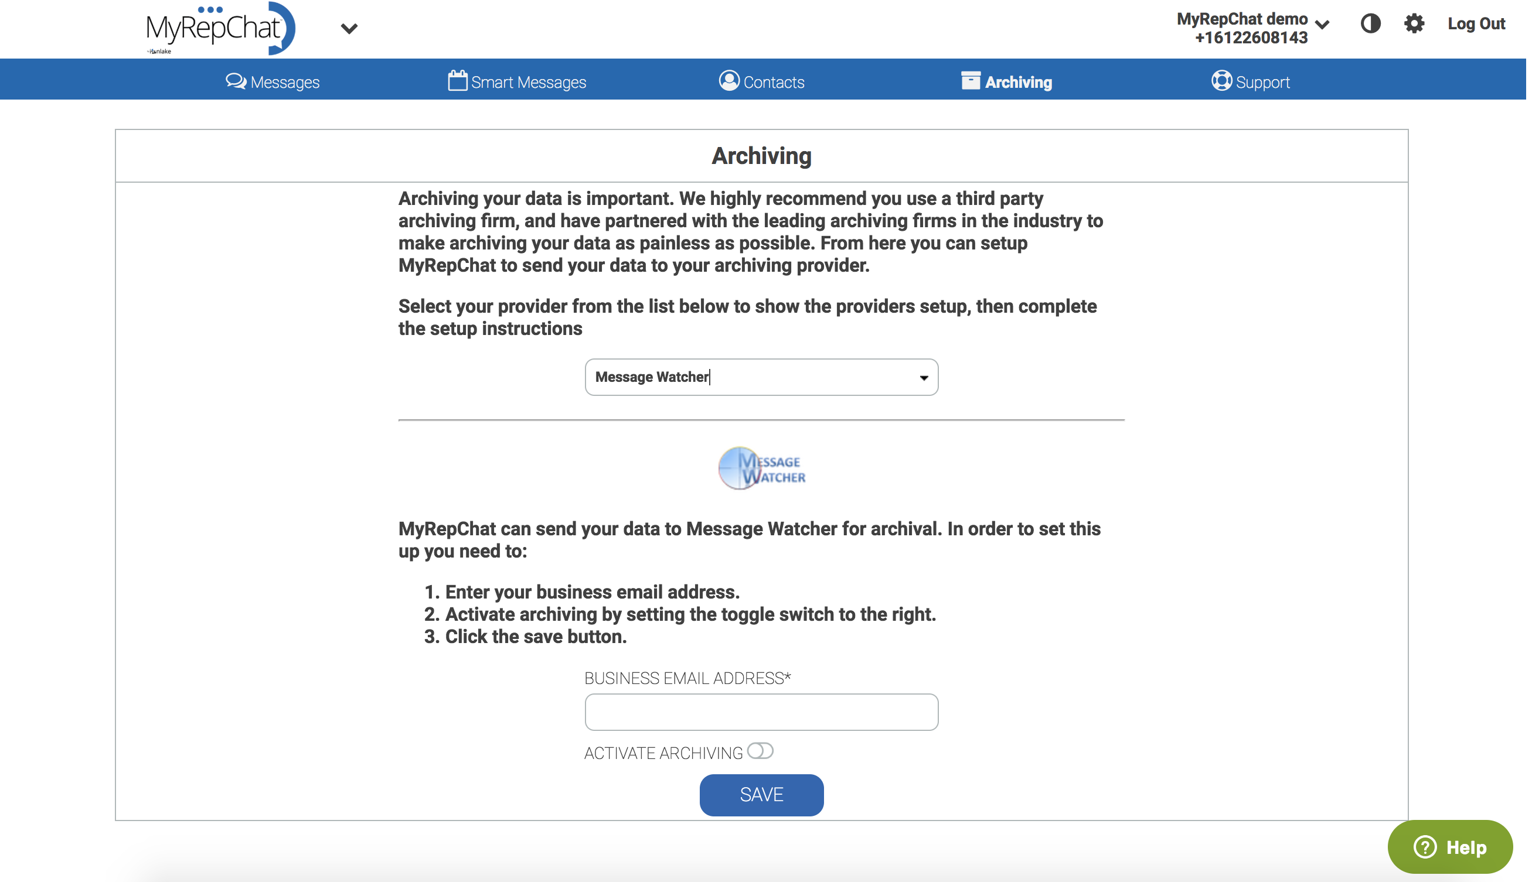Click the question mark icon in Help
This screenshot has height=882, width=1532.
(1425, 847)
